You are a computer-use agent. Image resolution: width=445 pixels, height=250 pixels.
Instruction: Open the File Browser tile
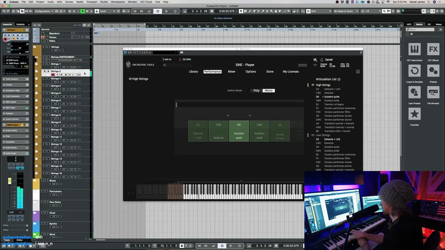point(433,92)
